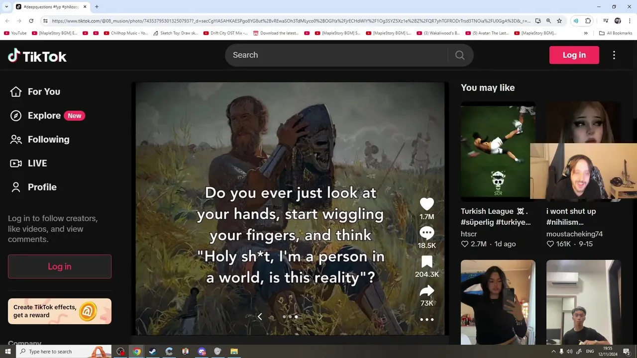Share the post with the arrow icon

(x=426, y=290)
